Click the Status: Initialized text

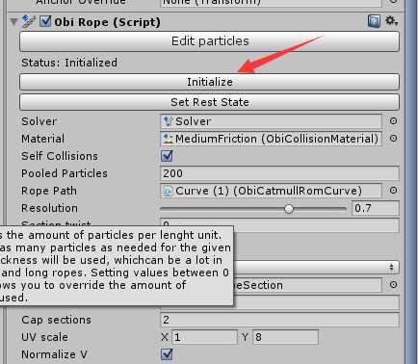pos(69,63)
